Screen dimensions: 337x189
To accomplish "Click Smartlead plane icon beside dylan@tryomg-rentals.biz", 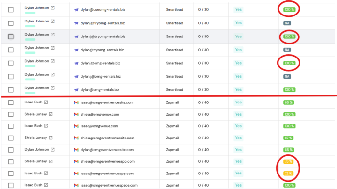I will 76,50.
